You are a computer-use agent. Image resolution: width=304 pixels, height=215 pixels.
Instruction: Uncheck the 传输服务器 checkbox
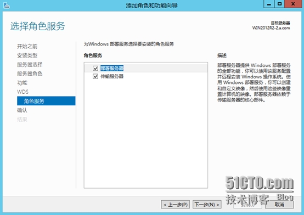click(x=95, y=76)
